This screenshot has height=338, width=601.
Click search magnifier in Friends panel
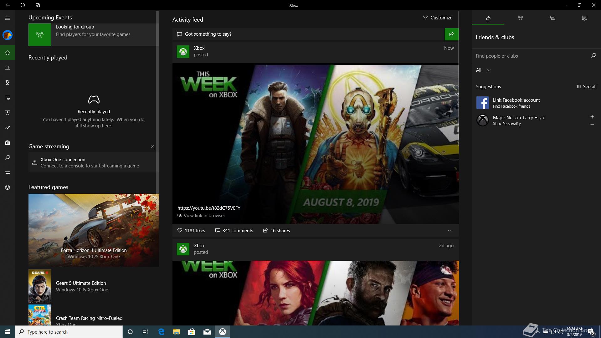click(x=593, y=56)
